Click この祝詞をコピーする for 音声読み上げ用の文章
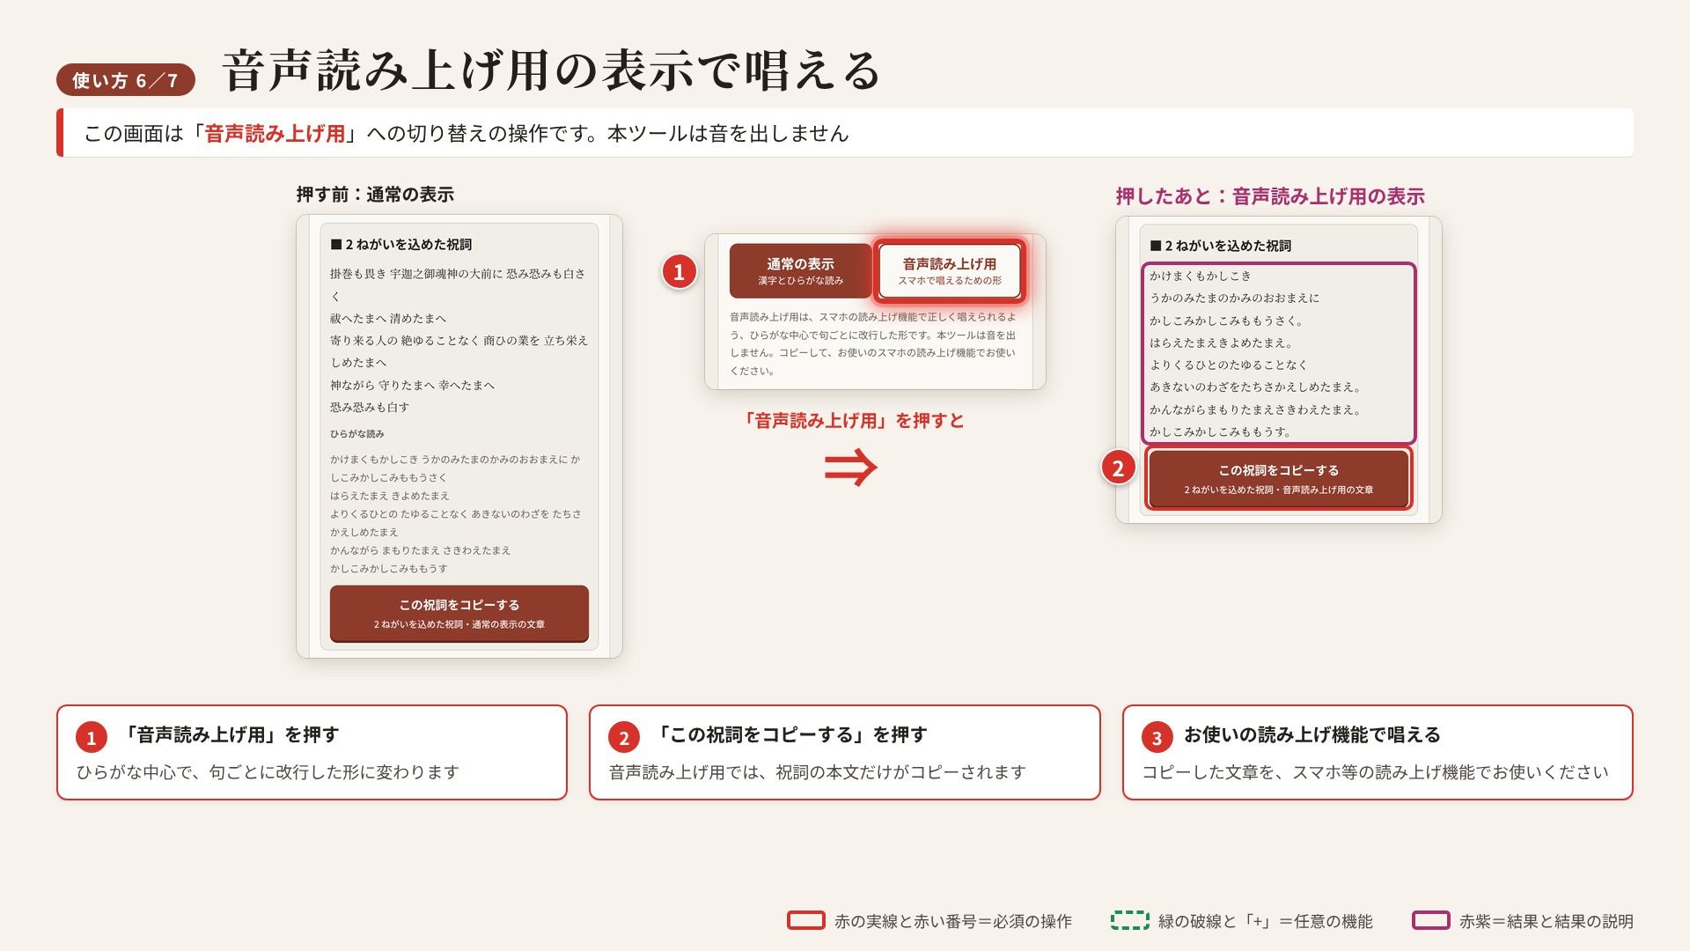The width and height of the screenshot is (1690, 951). (1278, 479)
